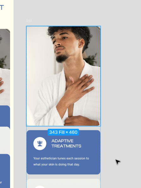Select the large blue "T" heading letter
Screen dimensions: 141x188
(2, 7)
